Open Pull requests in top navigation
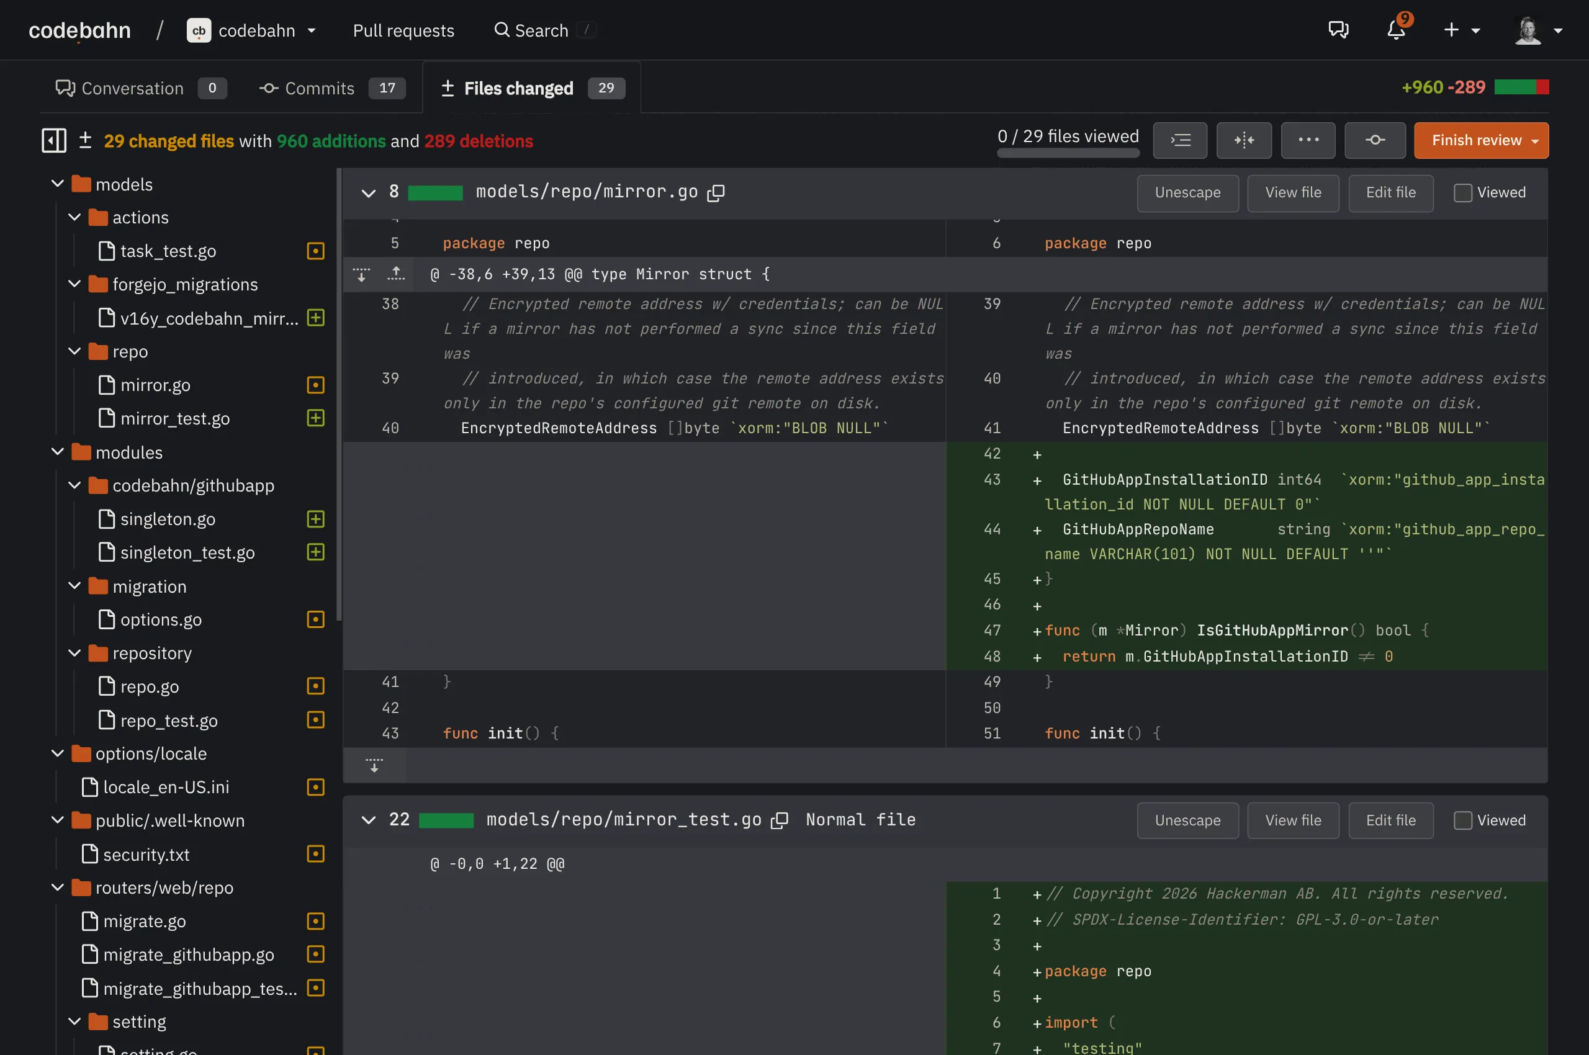 coord(403,31)
